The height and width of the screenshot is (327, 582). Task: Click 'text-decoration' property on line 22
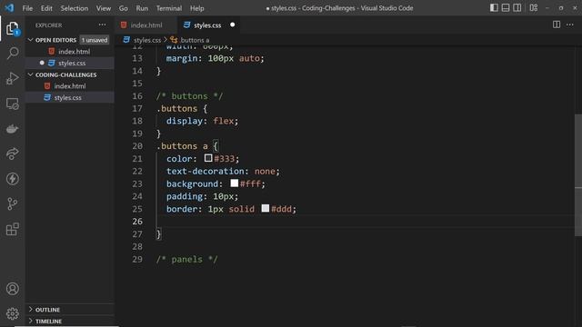[205, 171]
